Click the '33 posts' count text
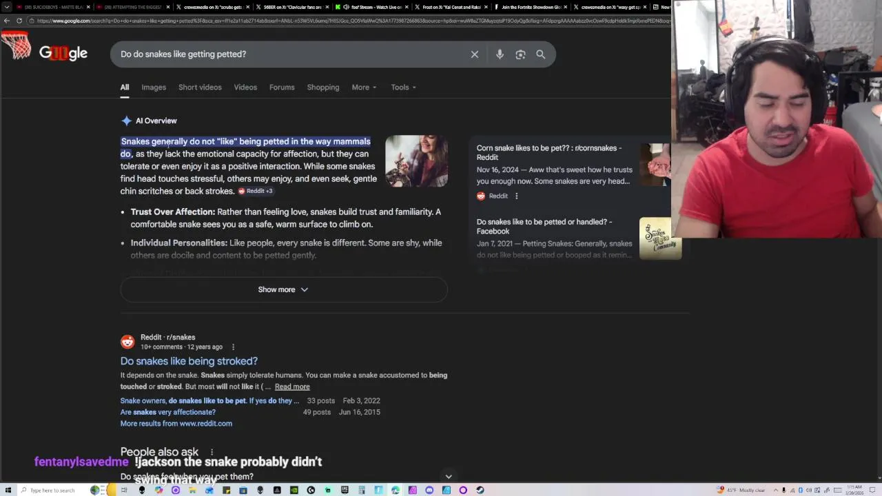The image size is (882, 496). click(321, 400)
